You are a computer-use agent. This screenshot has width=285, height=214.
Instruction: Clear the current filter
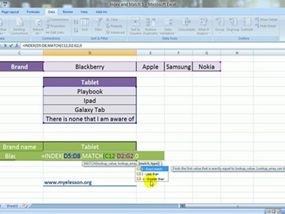coord(112,20)
